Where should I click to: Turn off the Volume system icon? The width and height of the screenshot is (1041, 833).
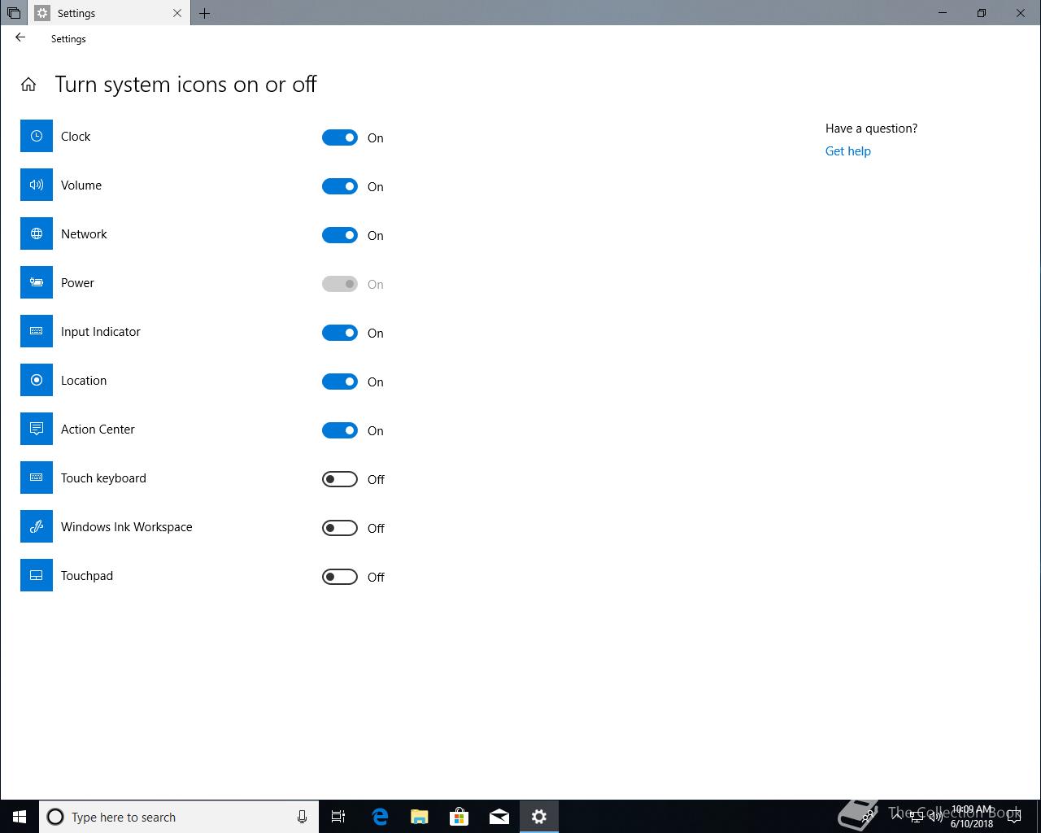(x=340, y=186)
